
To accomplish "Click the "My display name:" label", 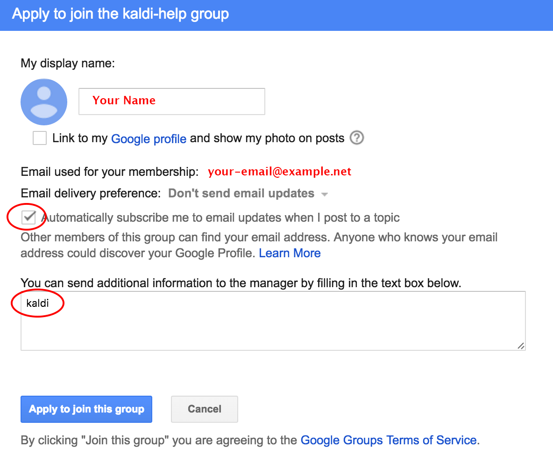I will pos(68,63).
